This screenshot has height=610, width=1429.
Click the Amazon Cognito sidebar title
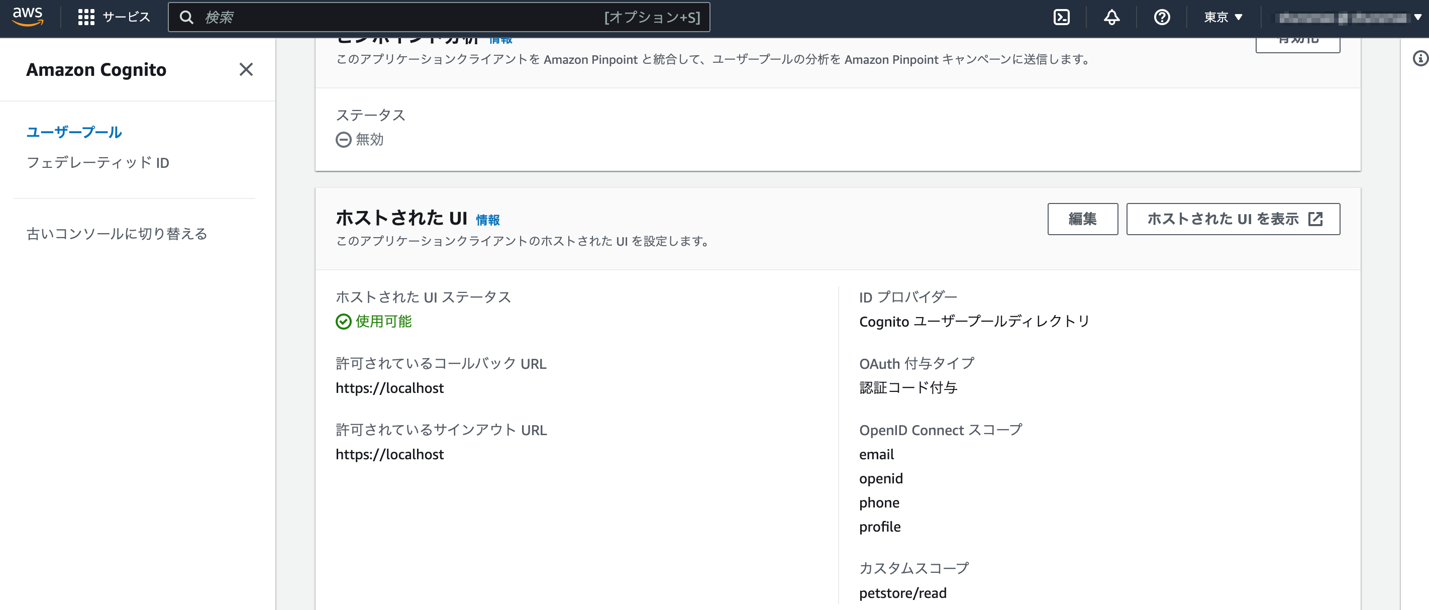tap(96, 70)
